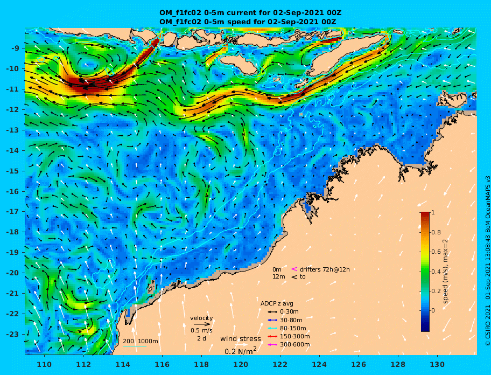The image size is (491, 375).
Task: Click the 'wind stress' label
Action: tap(241, 339)
